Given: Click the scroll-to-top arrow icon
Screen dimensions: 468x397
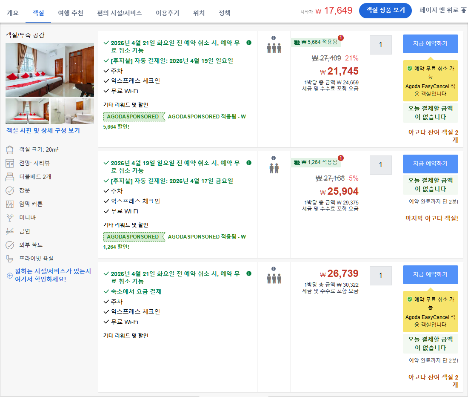Looking at the screenshot, I should coord(463,10).
